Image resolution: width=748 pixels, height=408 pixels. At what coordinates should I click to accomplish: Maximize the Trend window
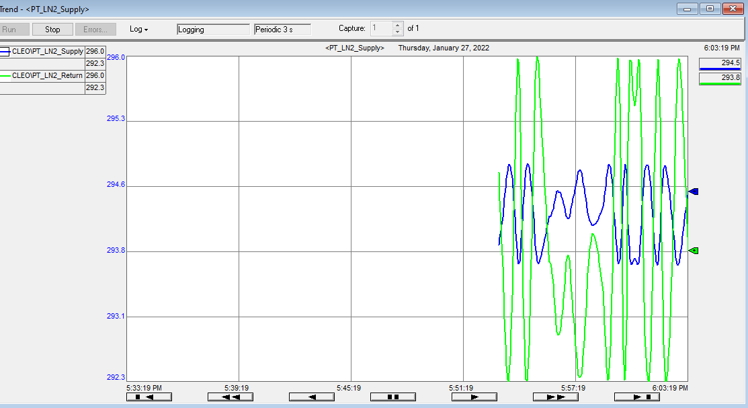(710, 9)
